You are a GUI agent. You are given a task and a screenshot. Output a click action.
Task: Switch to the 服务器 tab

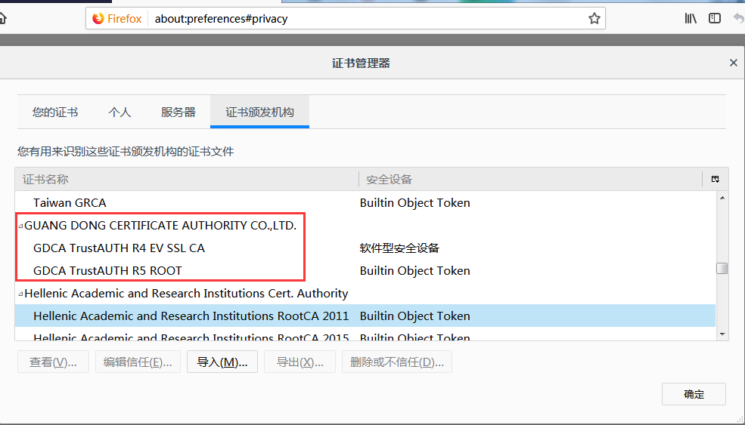click(x=178, y=112)
